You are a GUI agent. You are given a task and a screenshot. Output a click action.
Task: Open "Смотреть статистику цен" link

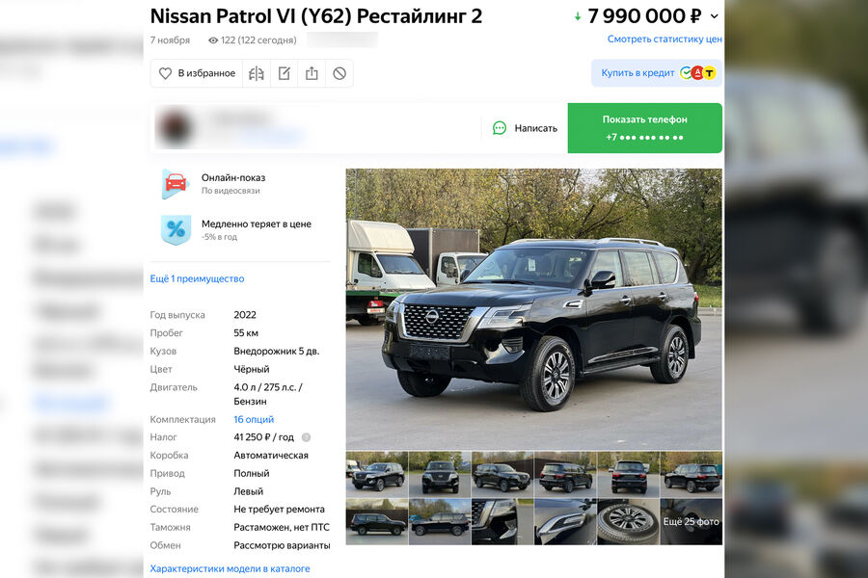pos(665,39)
